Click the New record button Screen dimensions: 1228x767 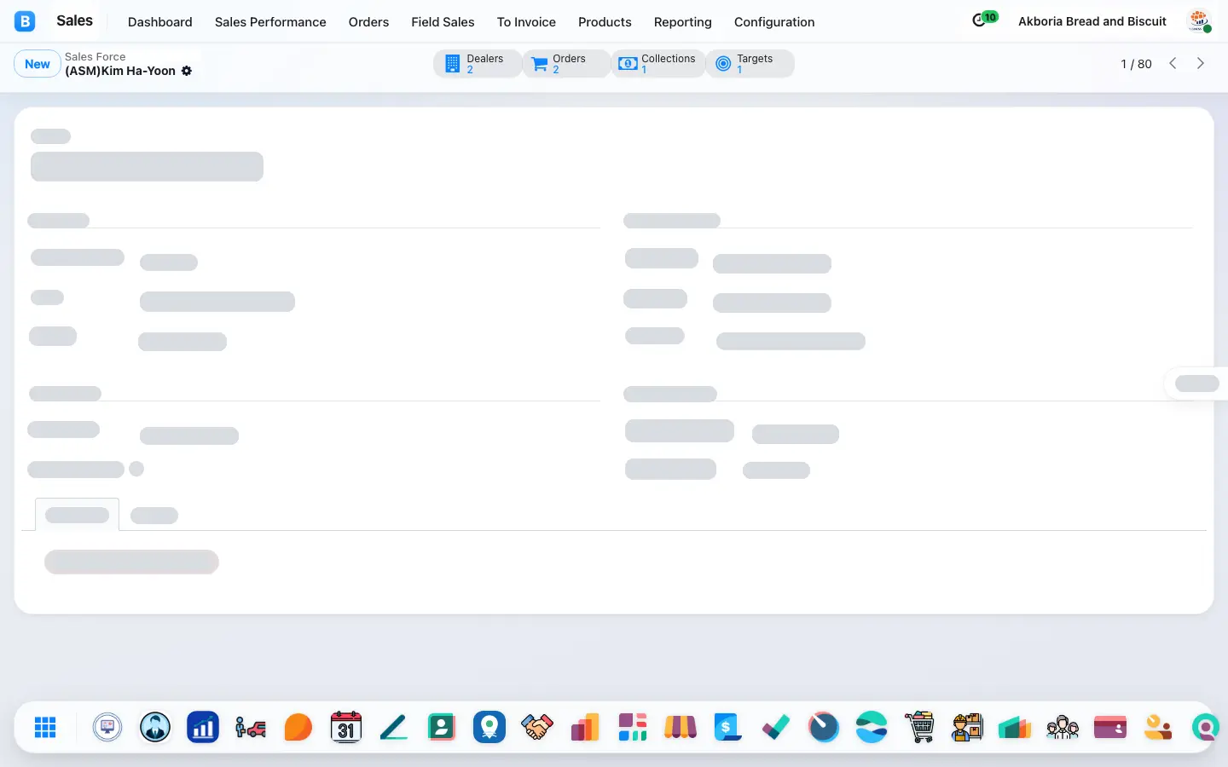tap(38, 64)
